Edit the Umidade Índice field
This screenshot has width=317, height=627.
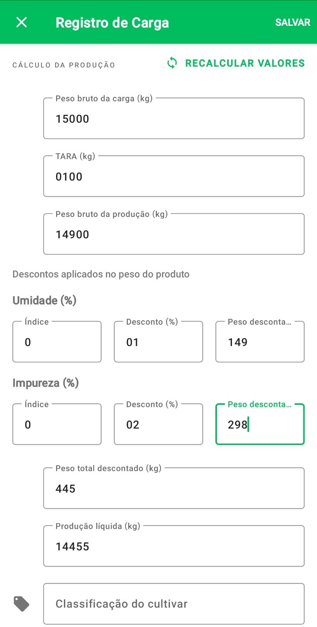57,342
